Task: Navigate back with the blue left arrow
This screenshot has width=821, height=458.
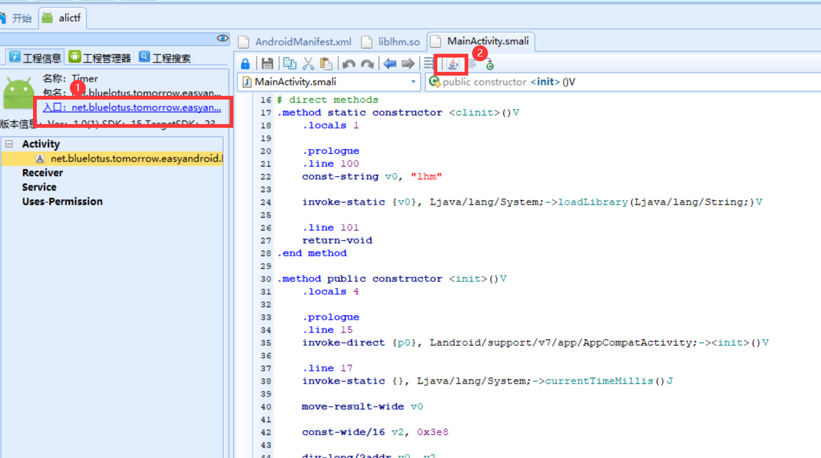Action: [390, 64]
